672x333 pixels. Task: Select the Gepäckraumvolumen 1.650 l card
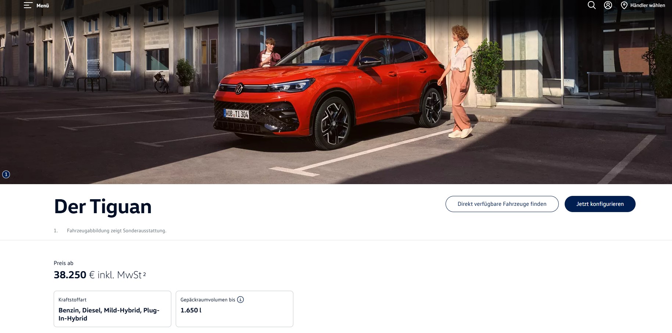235,309
